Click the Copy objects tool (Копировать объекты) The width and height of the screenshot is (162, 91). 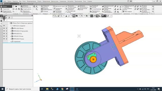point(57,9)
